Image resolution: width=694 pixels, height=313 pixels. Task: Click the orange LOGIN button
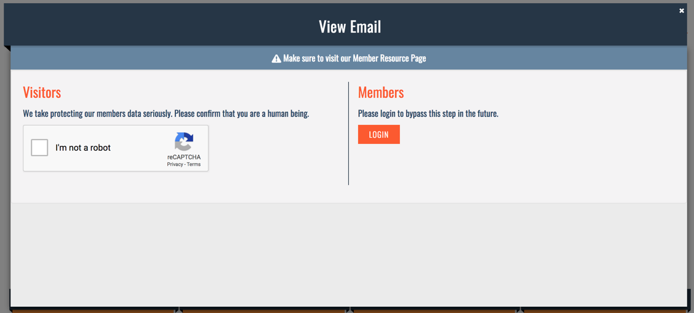pos(379,135)
